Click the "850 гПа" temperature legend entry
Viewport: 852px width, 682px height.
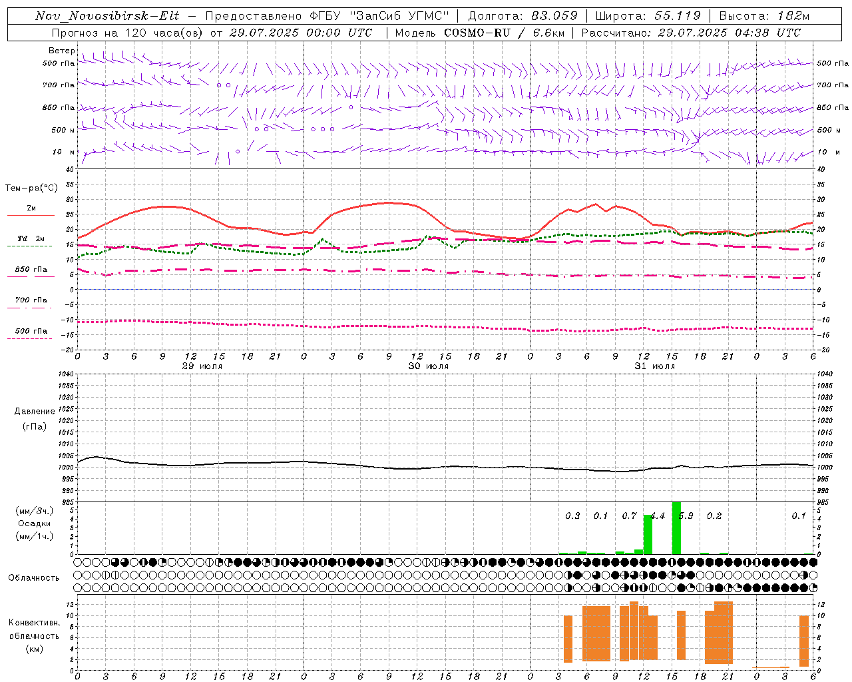pos(31,270)
